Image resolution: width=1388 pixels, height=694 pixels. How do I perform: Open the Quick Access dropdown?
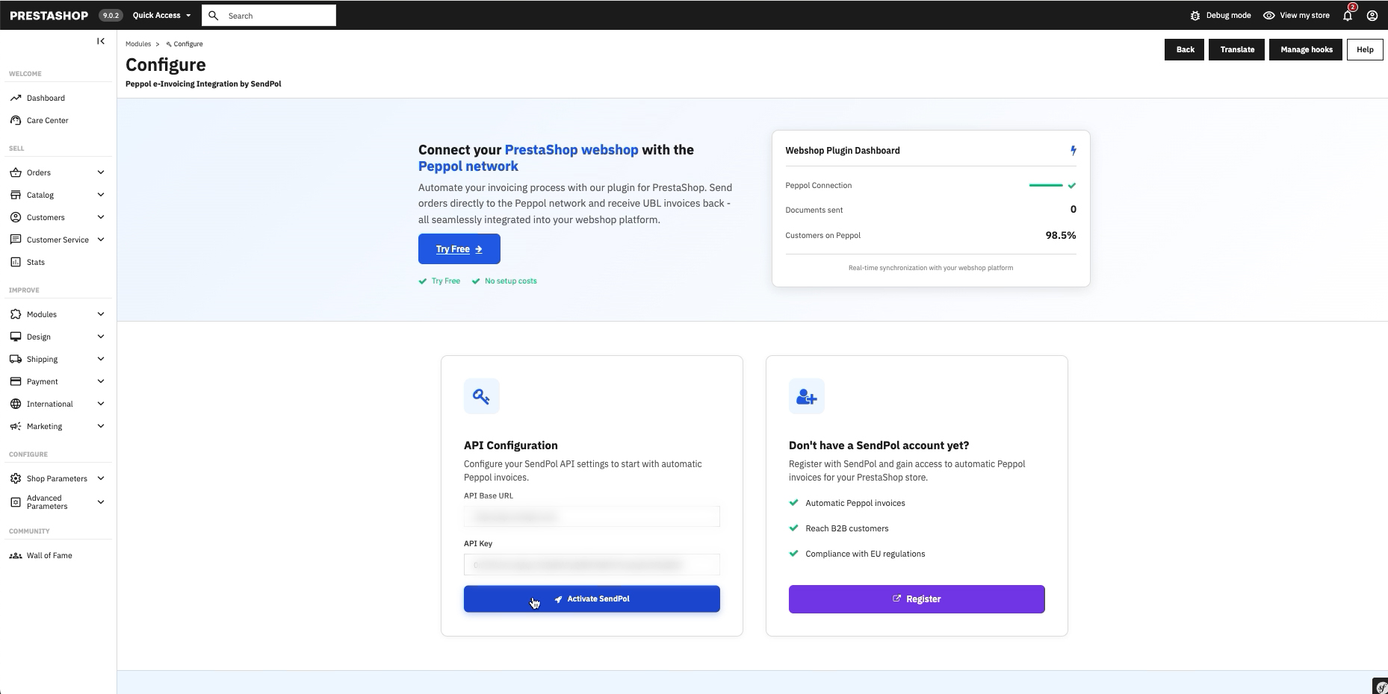tap(161, 15)
